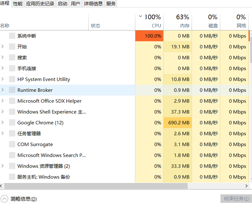Click the horizontal scrollbar below the list
Image resolution: width=252 pixels, height=205 pixels.
[x=94, y=186]
